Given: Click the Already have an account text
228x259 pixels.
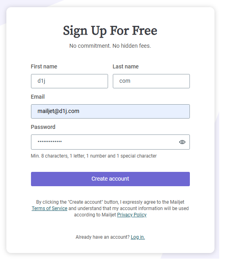Looking at the screenshot, I should point(102,237).
